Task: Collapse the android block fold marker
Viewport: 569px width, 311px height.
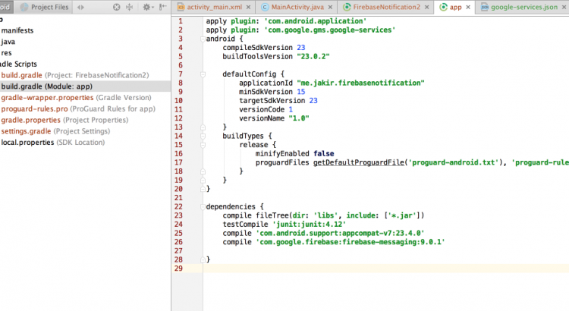Action: (x=203, y=38)
